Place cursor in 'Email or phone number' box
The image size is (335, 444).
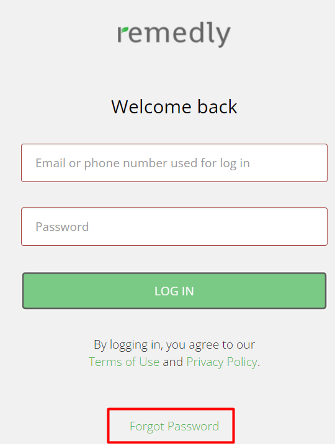[174, 163]
